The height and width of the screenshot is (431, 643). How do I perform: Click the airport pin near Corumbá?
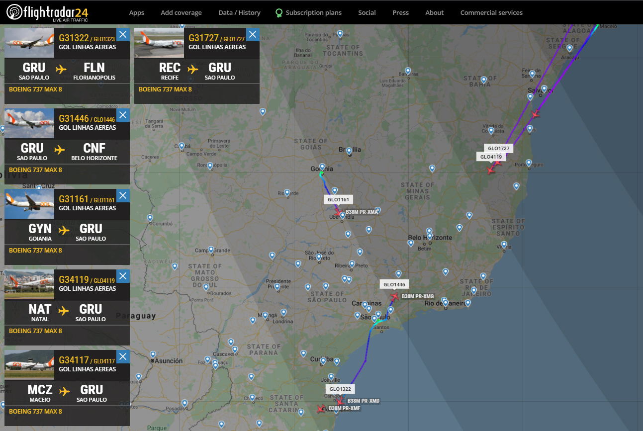click(x=150, y=218)
